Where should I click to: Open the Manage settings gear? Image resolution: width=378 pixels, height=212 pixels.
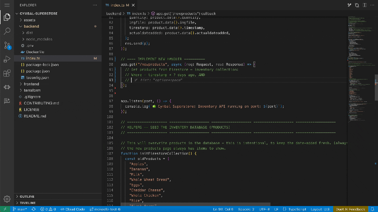click(7, 199)
